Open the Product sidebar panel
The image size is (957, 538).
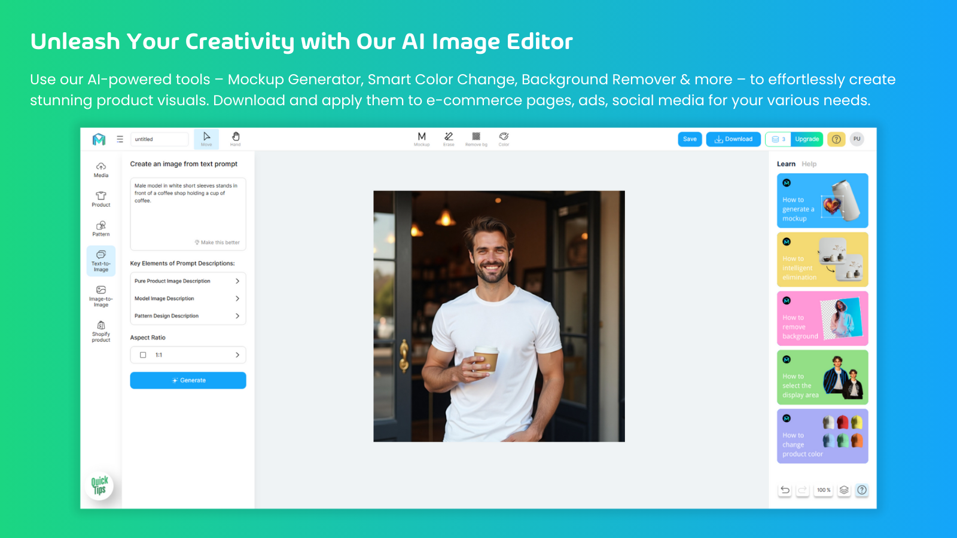click(x=101, y=199)
